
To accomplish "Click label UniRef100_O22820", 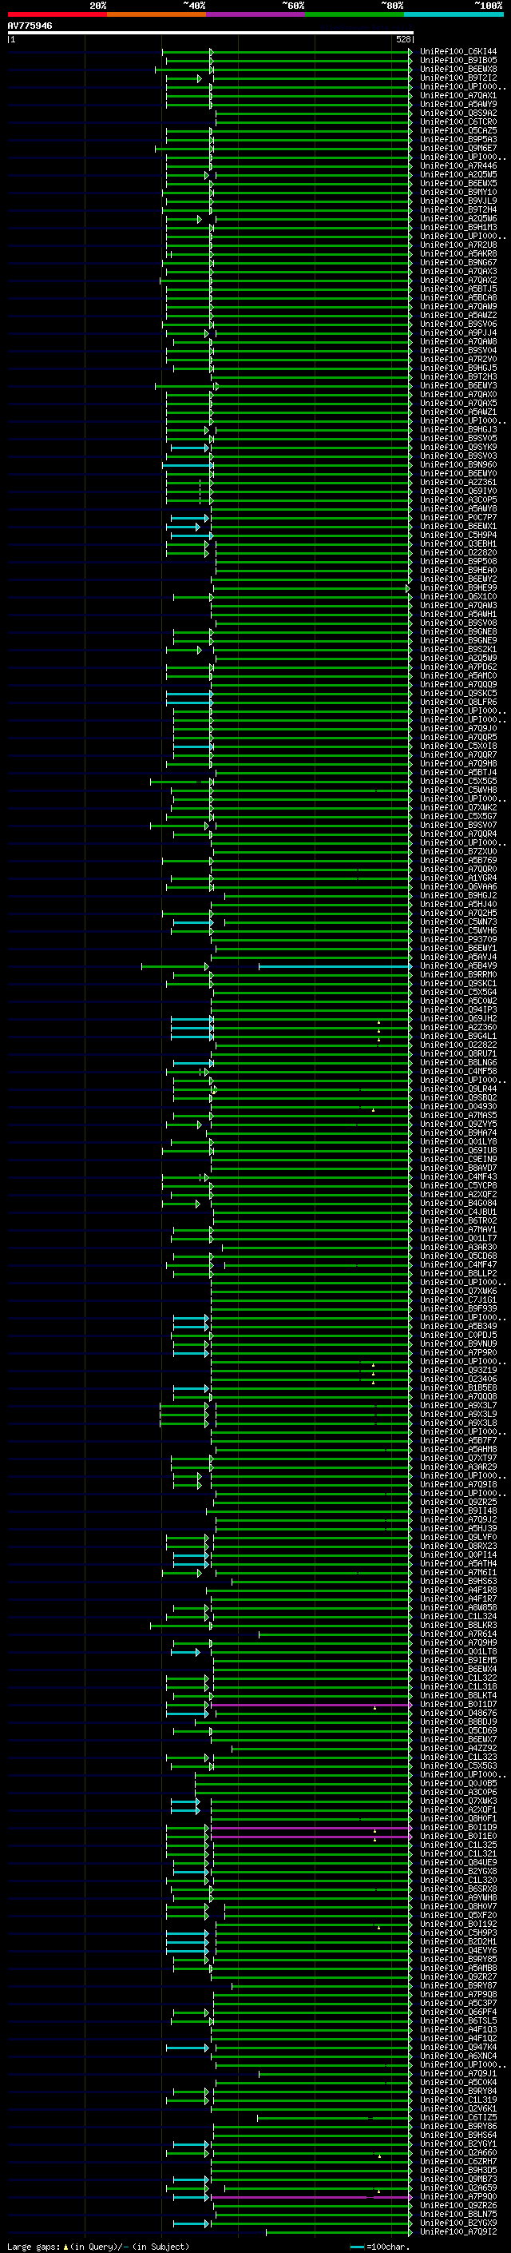I will (x=458, y=553).
